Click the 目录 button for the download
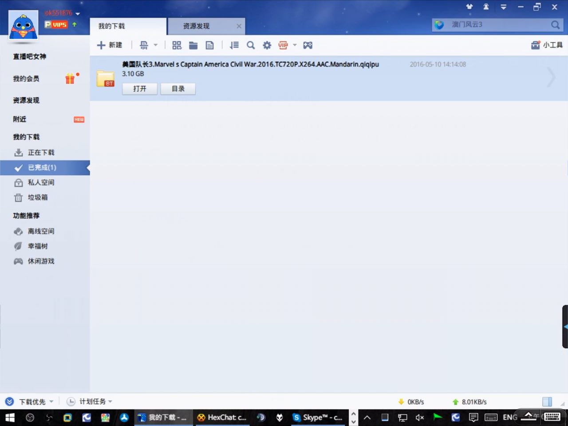568x426 pixels. pos(178,89)
